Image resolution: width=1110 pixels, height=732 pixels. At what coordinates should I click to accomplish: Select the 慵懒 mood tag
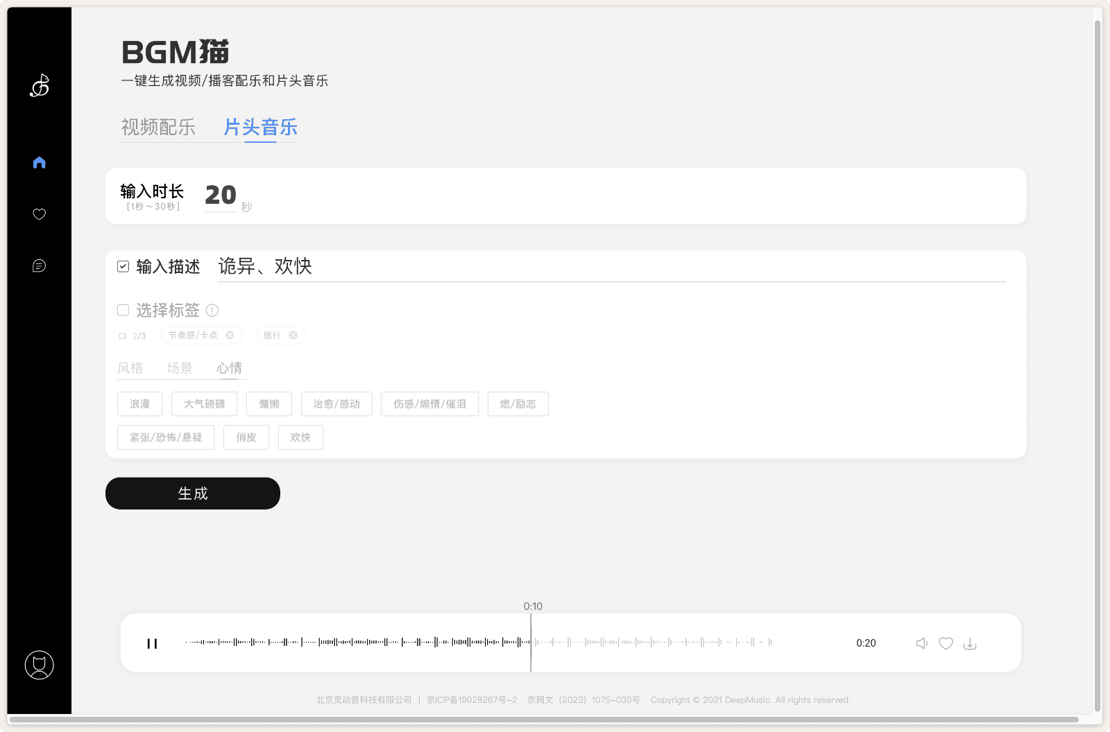tap(269, 404)
